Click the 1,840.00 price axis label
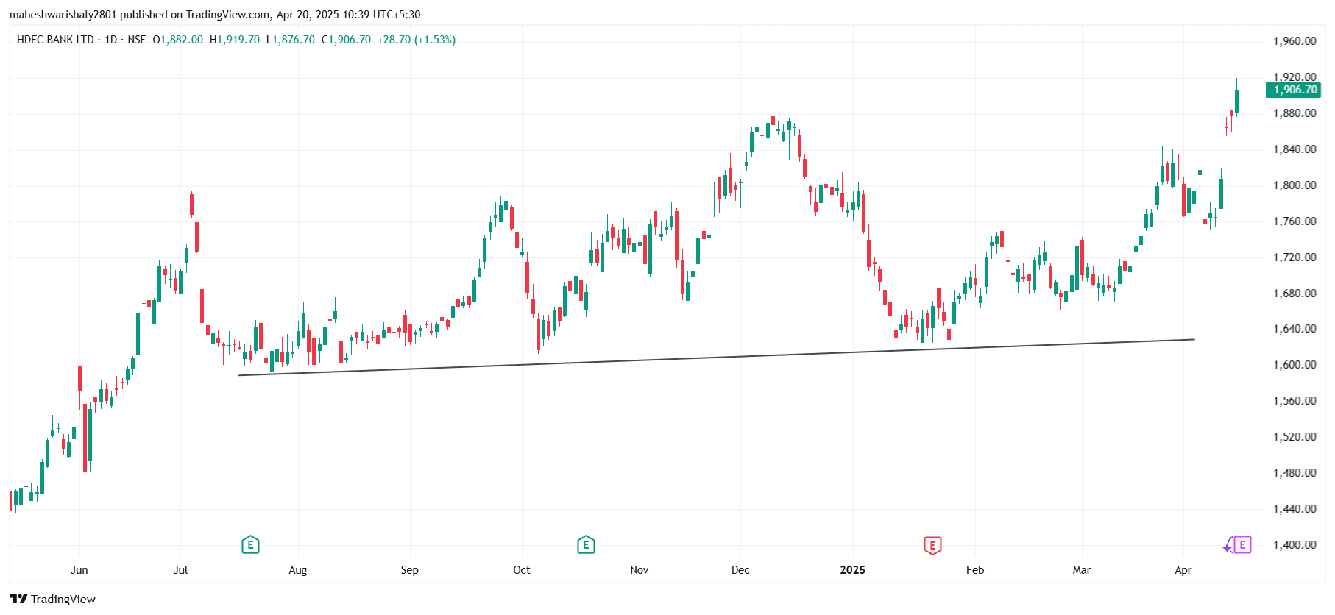 pyautogui.click(x=1295, y=149)
